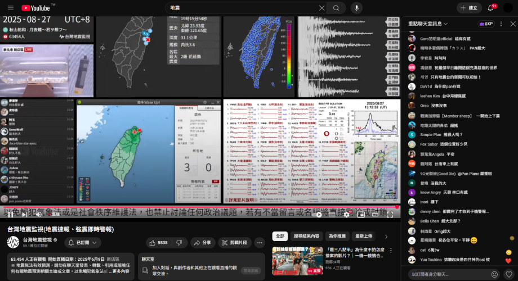Open the 台灣地震監視 channel name link

(37, 240)
